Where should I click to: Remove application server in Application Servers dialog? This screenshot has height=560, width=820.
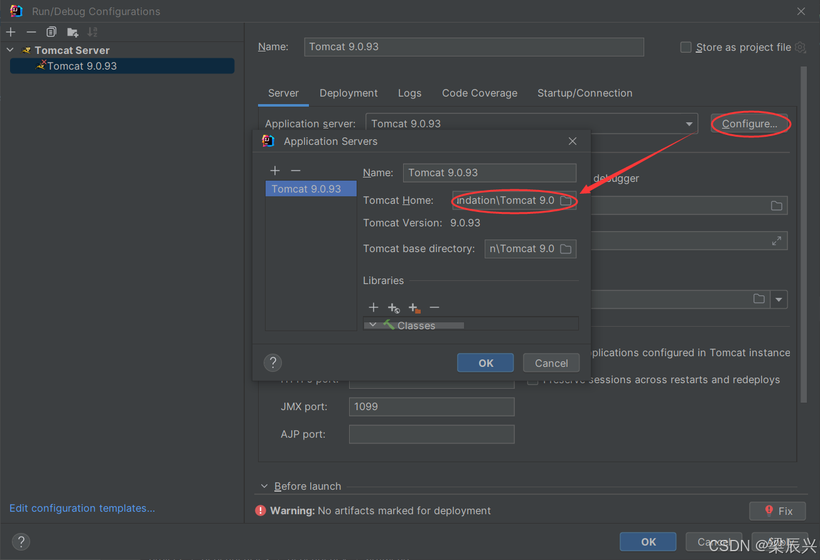pyautogui.click(x=296, y=171)
